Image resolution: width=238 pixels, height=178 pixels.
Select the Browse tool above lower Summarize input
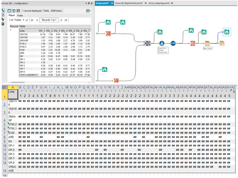pyautogui.click(x=104, y=70)
